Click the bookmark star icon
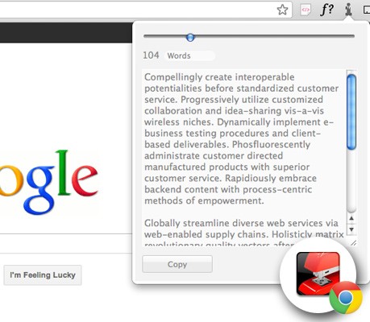The height and width of the screenshot is (322, 370). (282, 10)
